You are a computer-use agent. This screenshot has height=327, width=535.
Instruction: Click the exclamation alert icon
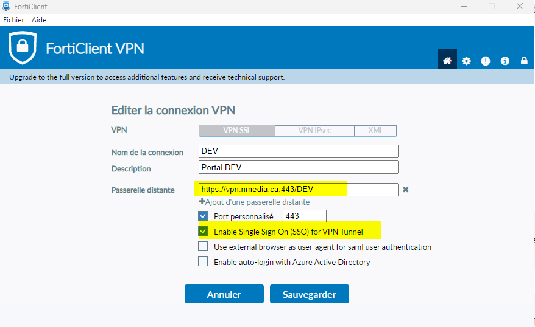[486, 60]
